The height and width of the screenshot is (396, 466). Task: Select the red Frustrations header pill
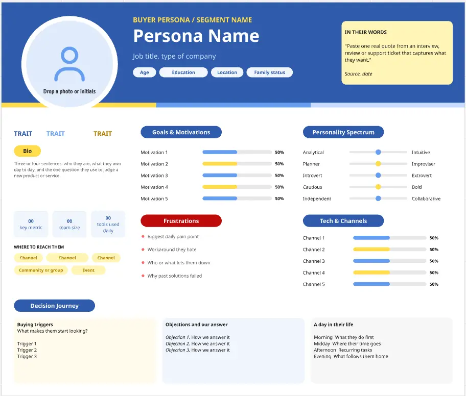click(181, 221)
